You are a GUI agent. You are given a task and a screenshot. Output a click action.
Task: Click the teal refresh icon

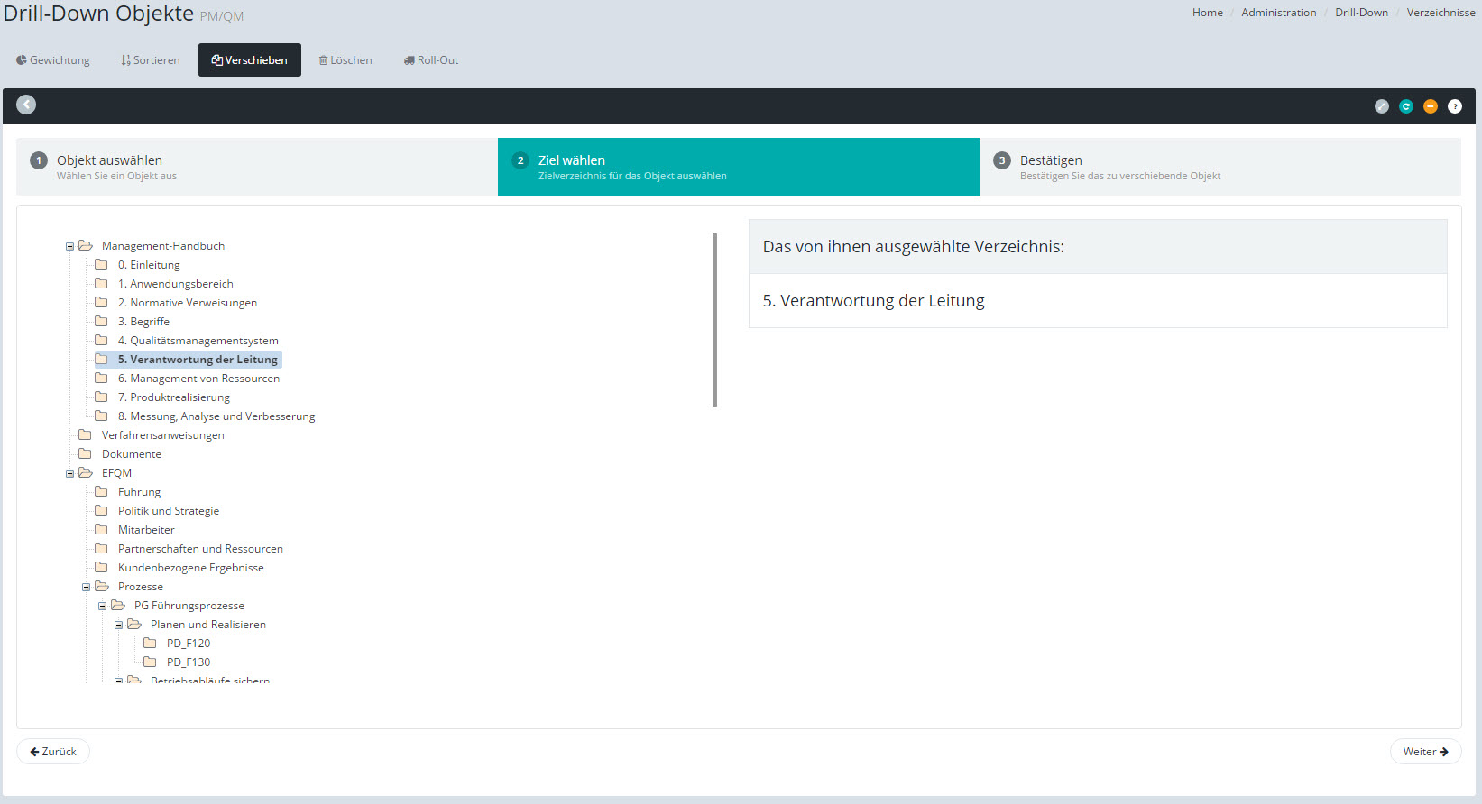tap(1405, 106)
